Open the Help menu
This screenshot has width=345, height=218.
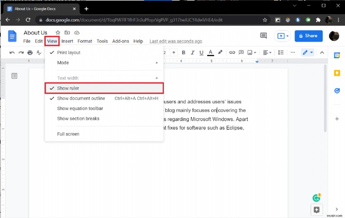click(138, 41)
